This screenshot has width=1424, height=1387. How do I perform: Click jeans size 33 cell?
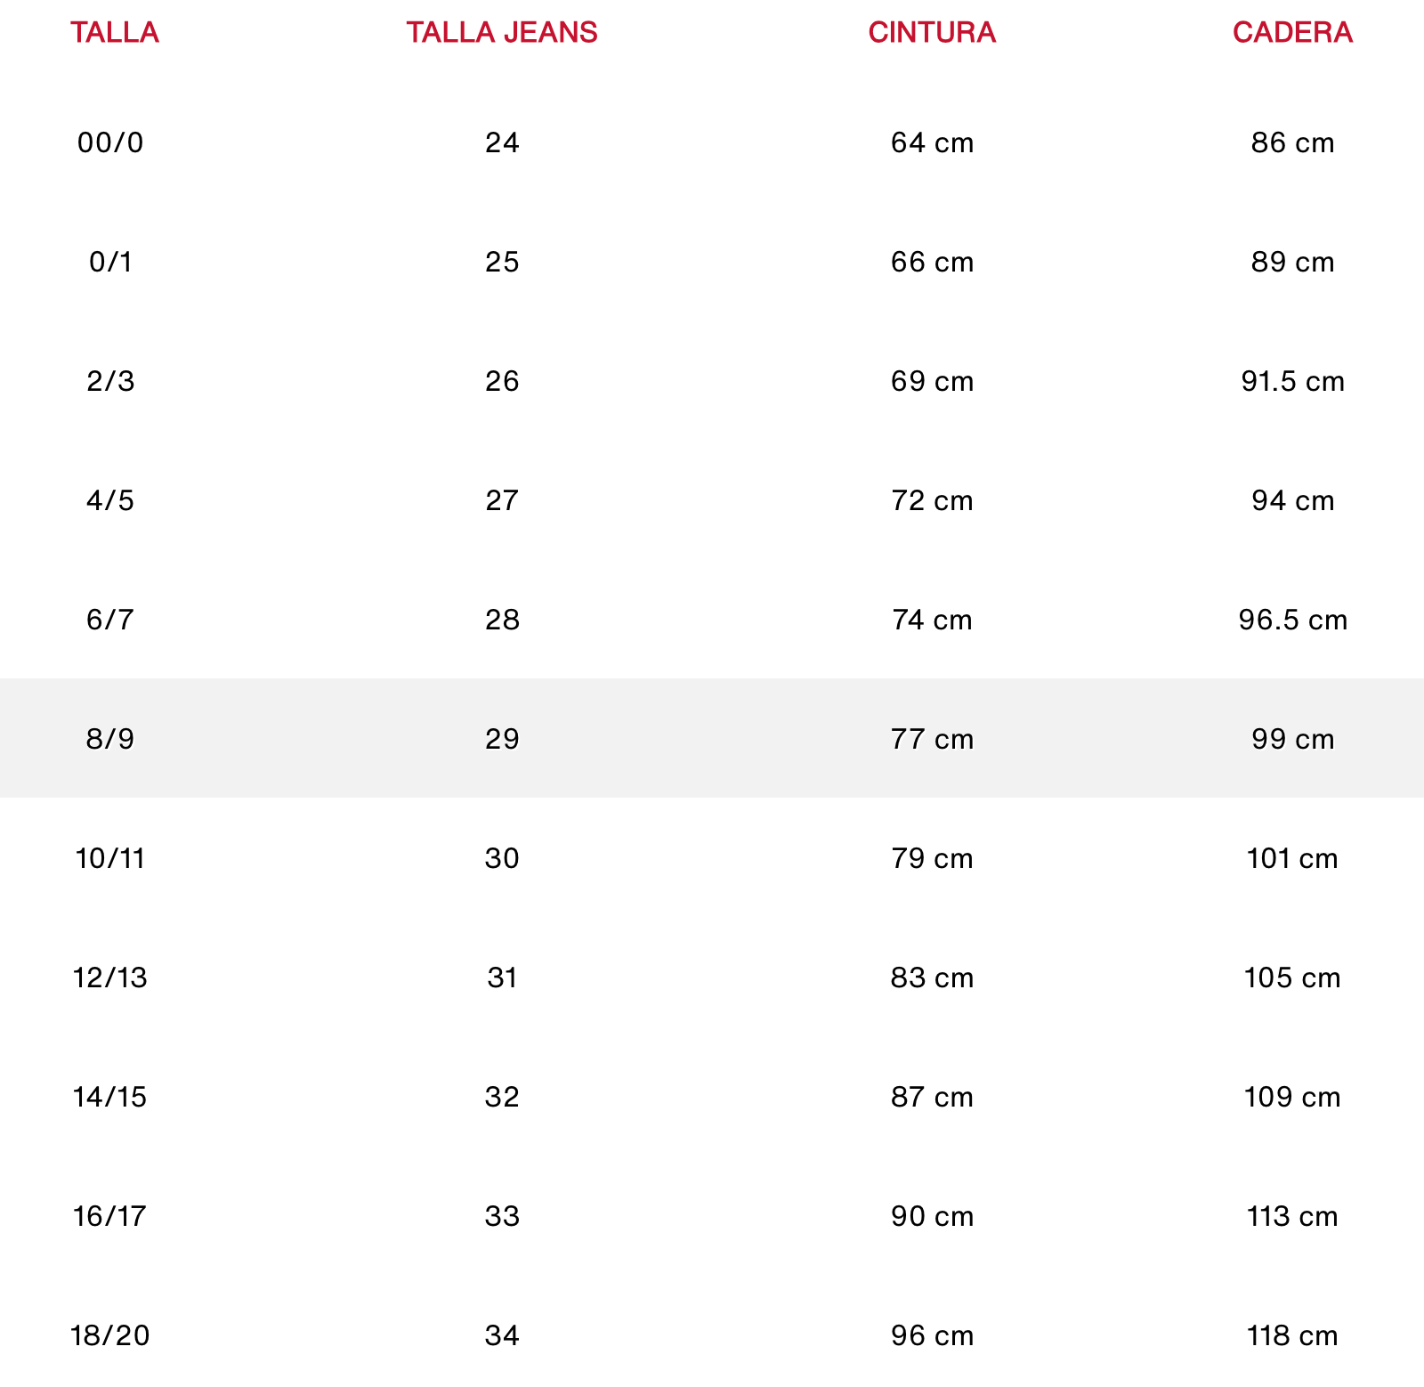(502, 1216)
